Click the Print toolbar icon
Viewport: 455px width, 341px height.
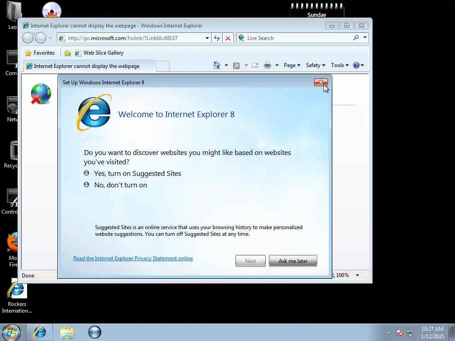pos(267,66)
